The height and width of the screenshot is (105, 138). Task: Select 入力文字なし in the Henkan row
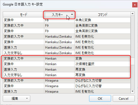24,75
